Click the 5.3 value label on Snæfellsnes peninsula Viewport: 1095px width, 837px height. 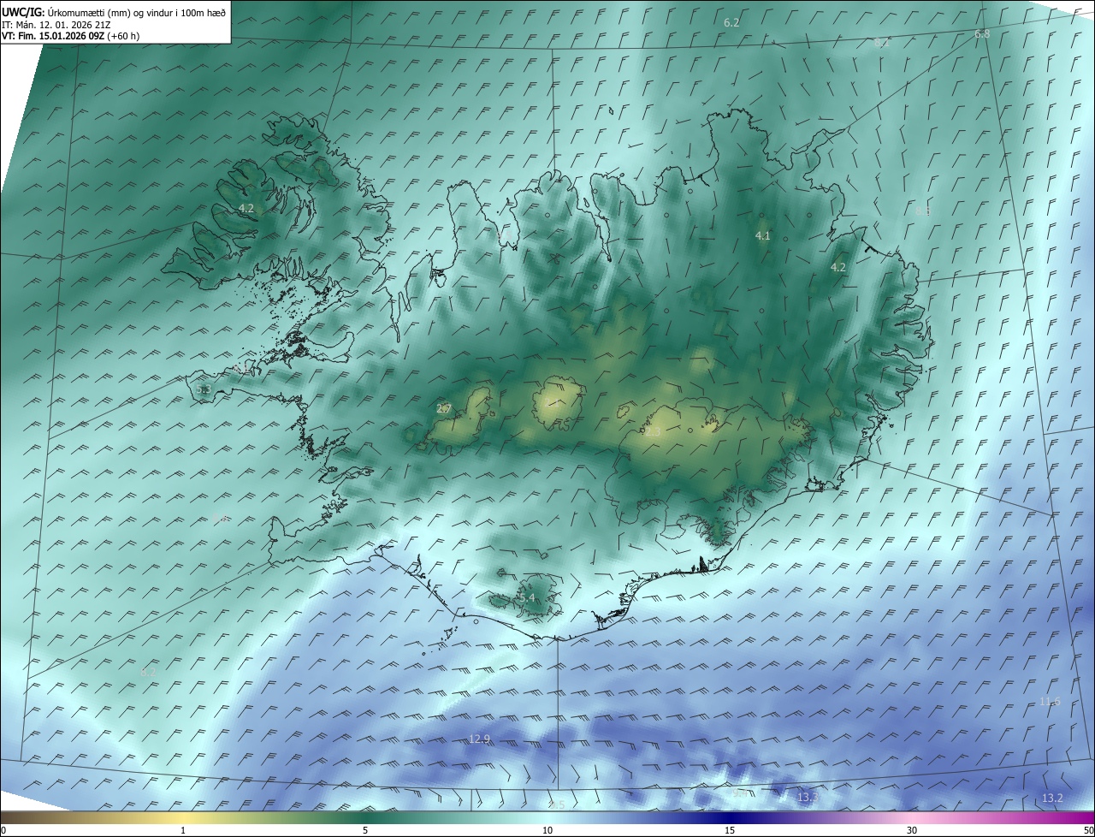coord(203,389)
